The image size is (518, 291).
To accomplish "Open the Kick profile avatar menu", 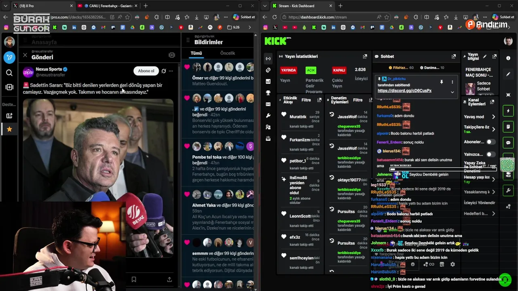I will (x=508, y=41).
